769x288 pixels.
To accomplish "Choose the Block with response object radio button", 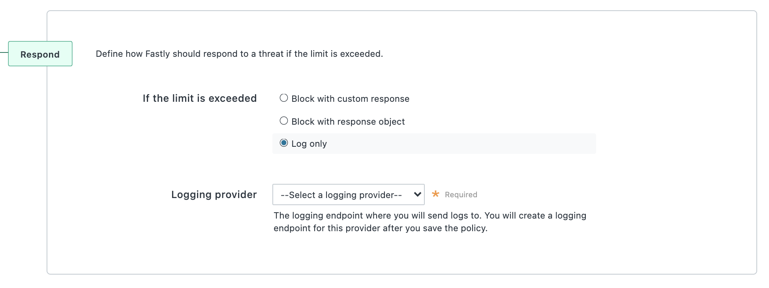I will click(x=284, y=121).
